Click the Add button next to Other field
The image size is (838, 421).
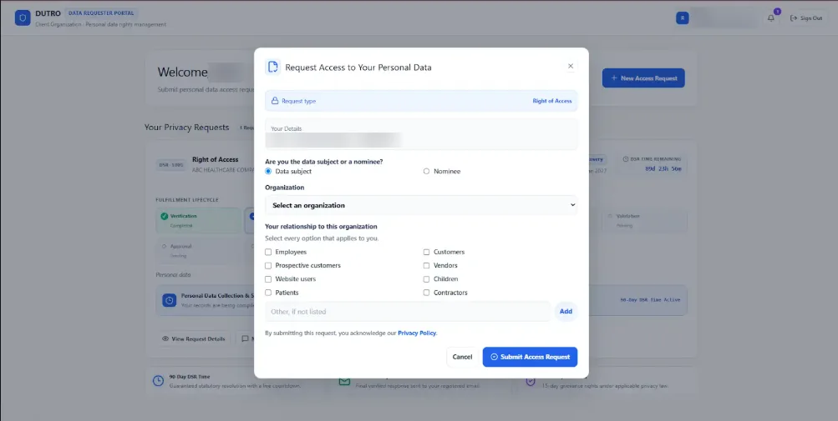click(x=566, y=312)
